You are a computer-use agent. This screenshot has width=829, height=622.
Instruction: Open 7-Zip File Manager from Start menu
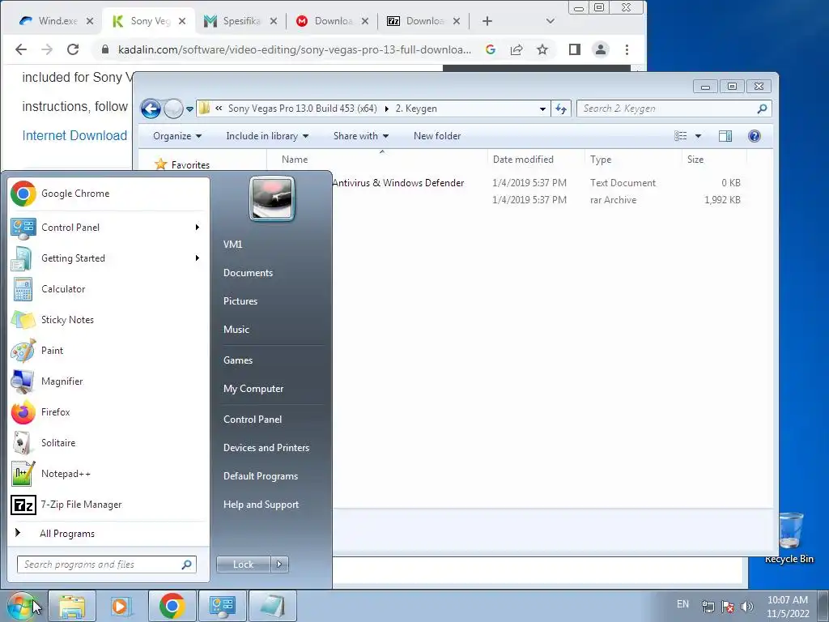(108, 505)
